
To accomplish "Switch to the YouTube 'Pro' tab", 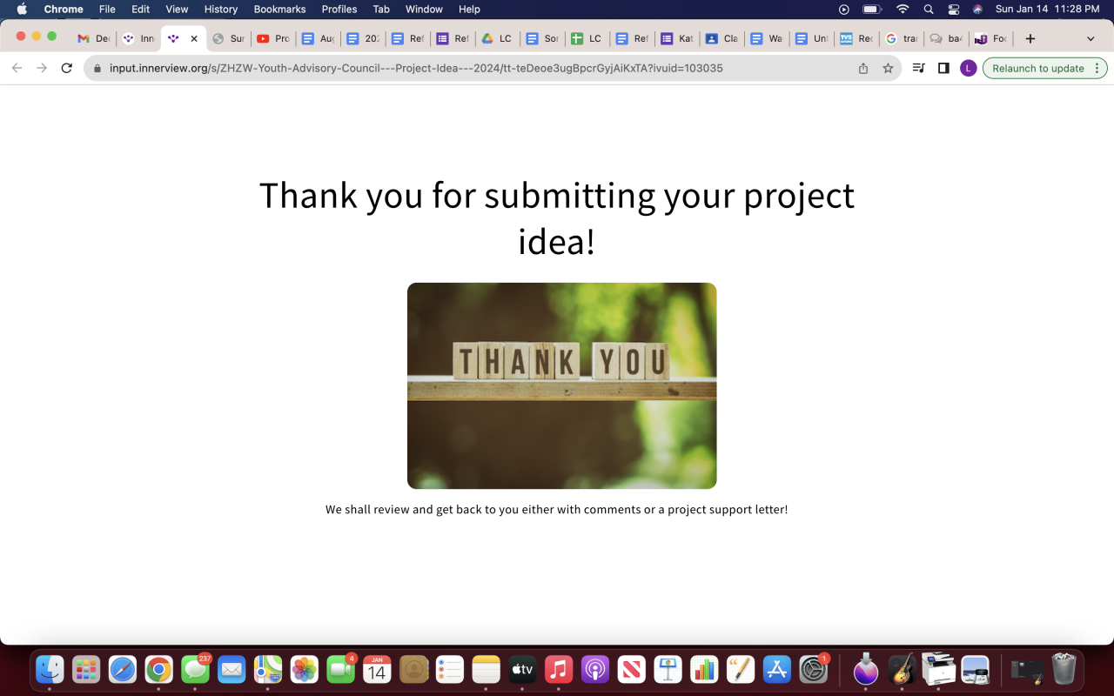I will [272, 38].
